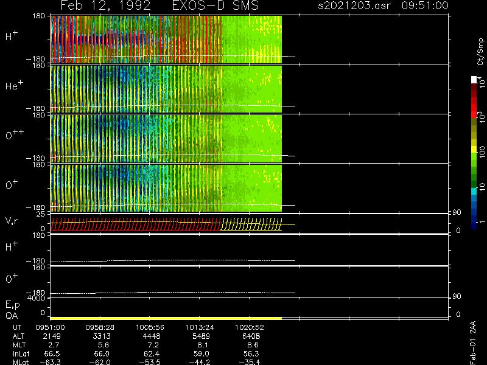The height and width of the screenshot is (365, 487).
Task: Click the white top swatch of colorbar
Action: pyautogui.click(x=474, y=80)
